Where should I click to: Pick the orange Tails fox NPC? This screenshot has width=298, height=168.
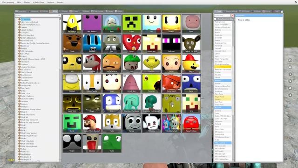(112, 123)
